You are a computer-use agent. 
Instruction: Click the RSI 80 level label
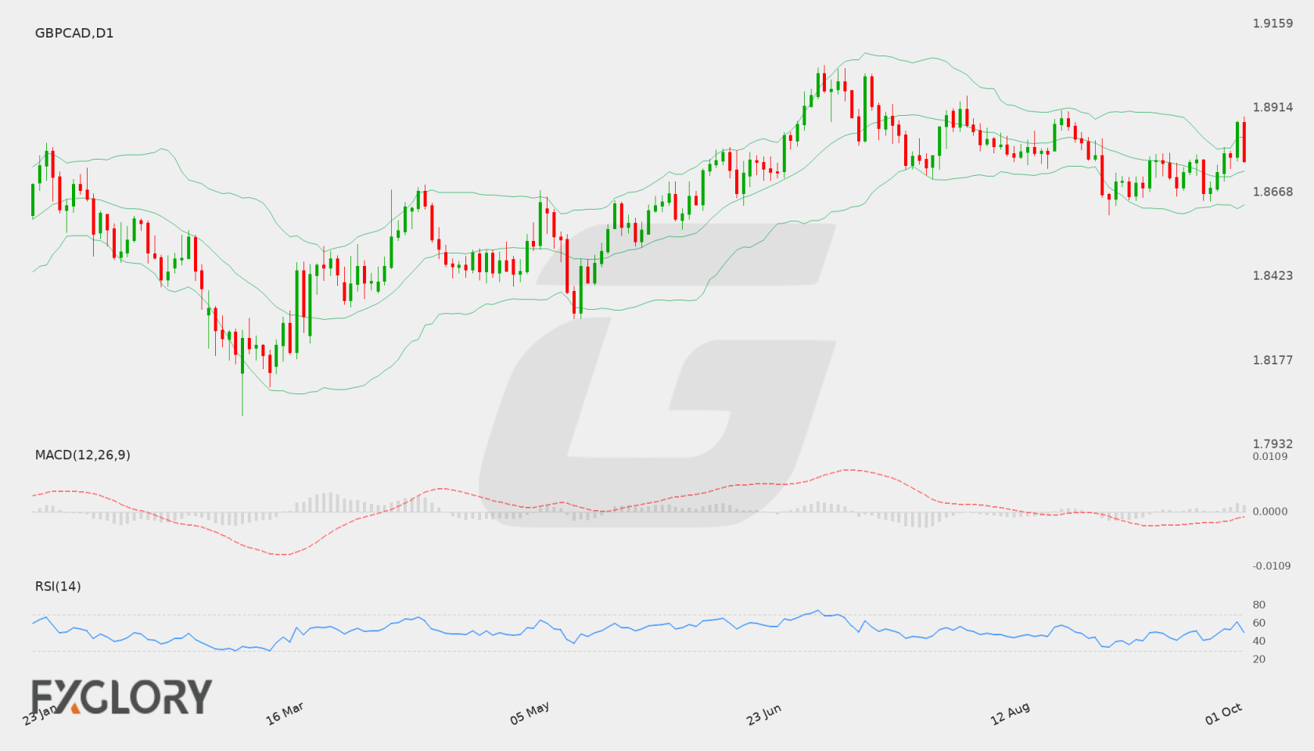pyautogui.click(x=1258, y=605)
